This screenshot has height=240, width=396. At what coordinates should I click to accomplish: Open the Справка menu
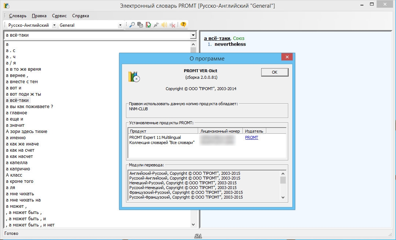click(x=81, y=16)
